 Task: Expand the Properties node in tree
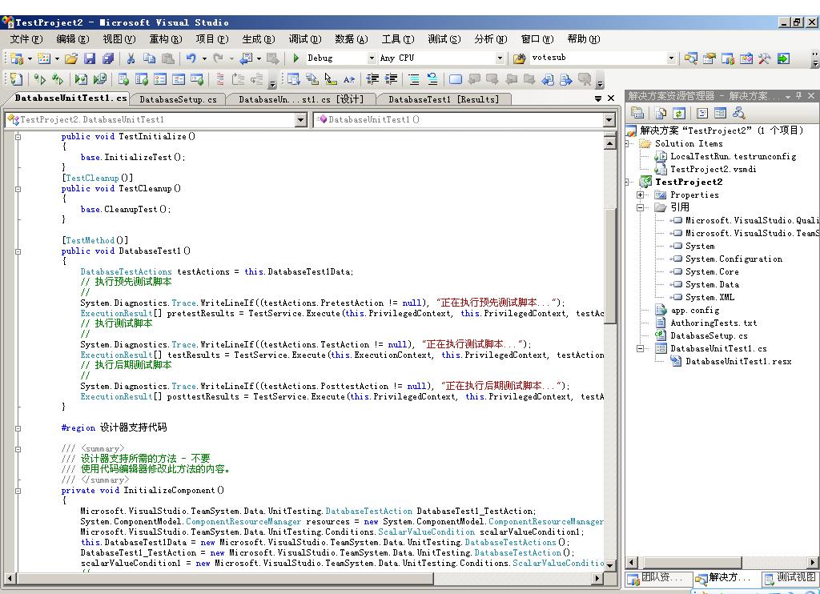pos(640,195)
